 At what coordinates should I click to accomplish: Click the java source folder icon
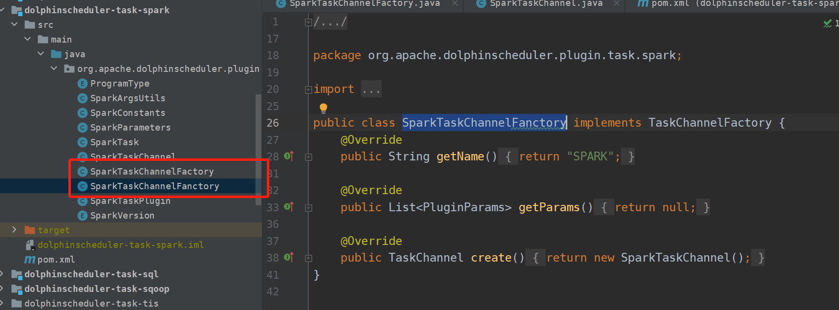pos(56,54)
